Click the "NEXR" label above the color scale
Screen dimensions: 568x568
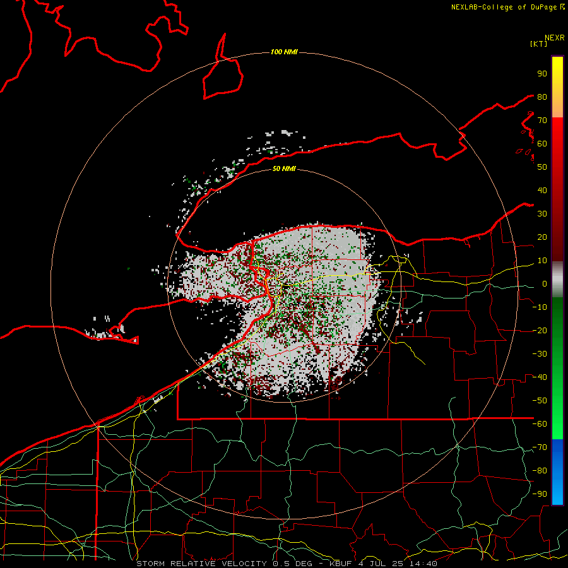click(x=555, y=38)
